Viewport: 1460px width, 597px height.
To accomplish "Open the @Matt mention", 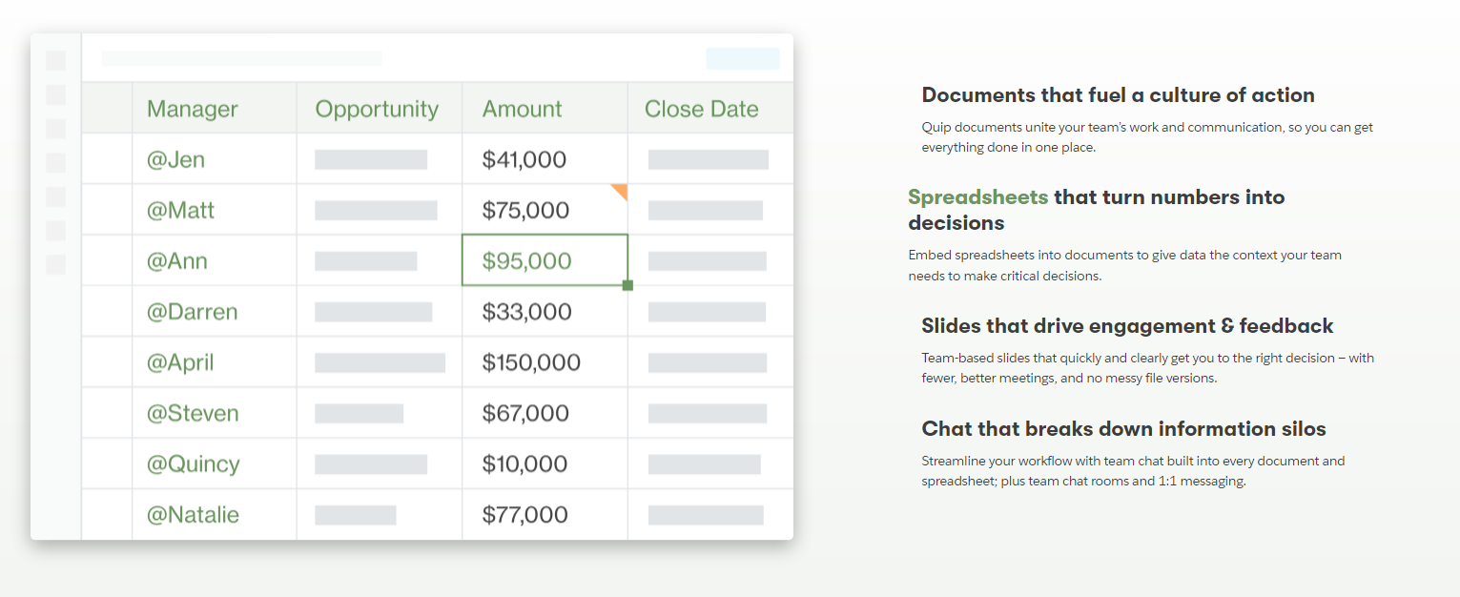I will coord(180,210).
